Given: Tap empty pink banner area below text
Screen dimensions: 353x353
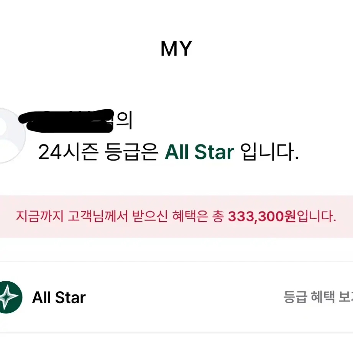Looking at the screenshot, I should pyautogui.click(x=176, y=231).
